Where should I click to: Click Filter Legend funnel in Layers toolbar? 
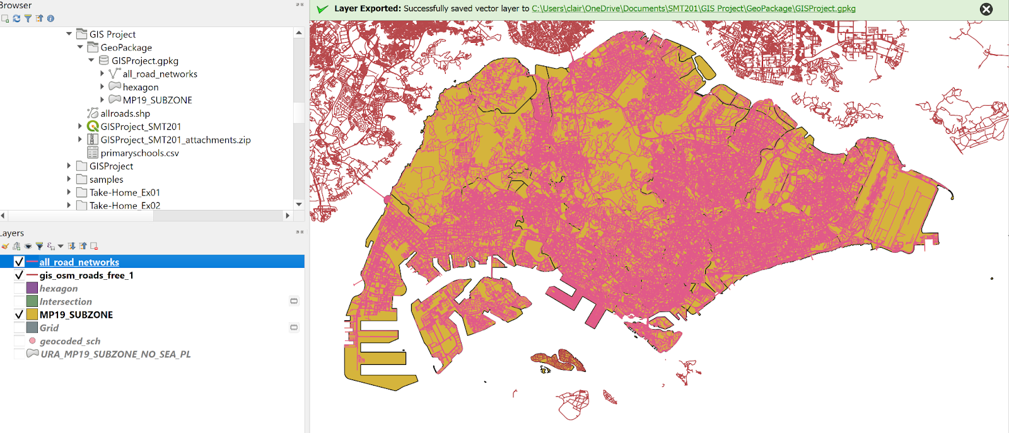pyautogui.click(x=39, y=246)
